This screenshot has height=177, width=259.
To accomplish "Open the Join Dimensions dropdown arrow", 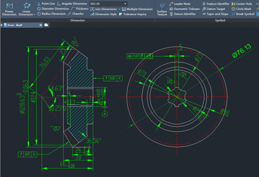I will click(x=120, y=9).
